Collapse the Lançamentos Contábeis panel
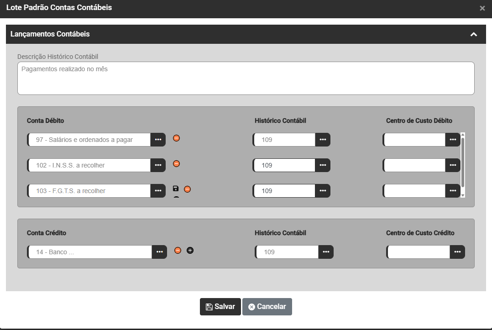Image resolution: width=492 pixels, height=330 pixels. point(474,34)
